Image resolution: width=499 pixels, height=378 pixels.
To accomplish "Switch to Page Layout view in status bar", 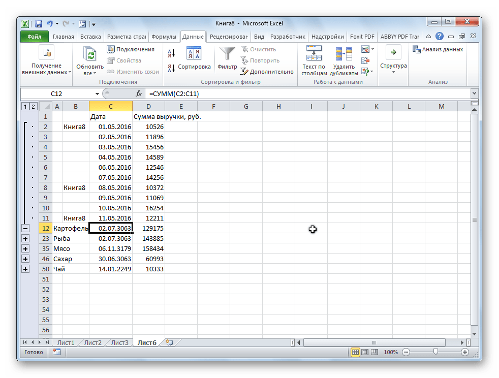I will 365,352.
